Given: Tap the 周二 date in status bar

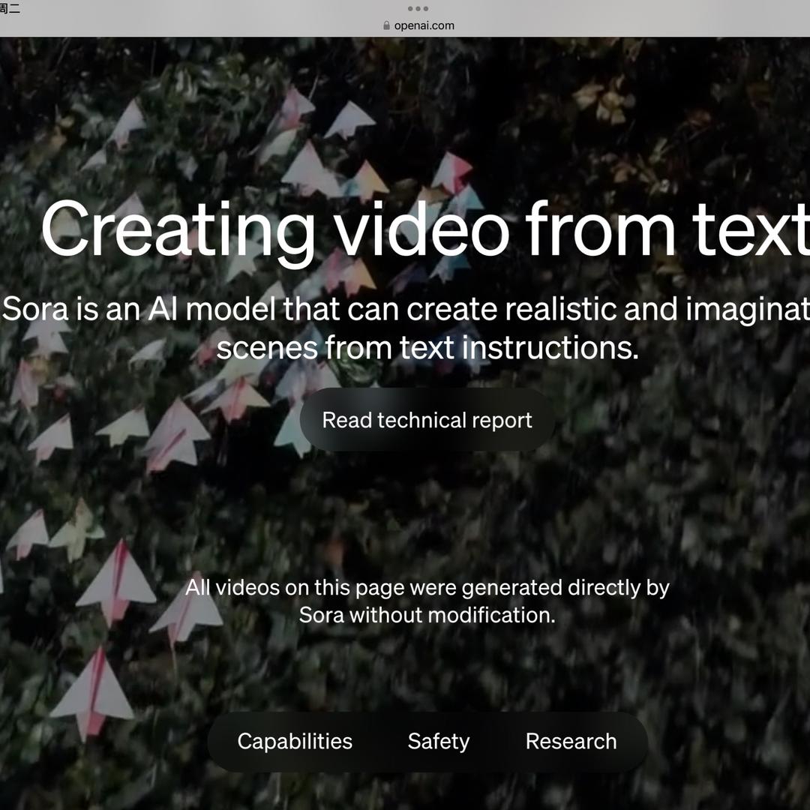Looking at the screenshot, I should 10,8.
